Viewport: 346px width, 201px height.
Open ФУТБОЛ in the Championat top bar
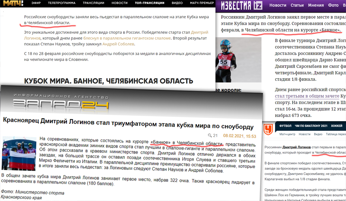tap(285, 126)
